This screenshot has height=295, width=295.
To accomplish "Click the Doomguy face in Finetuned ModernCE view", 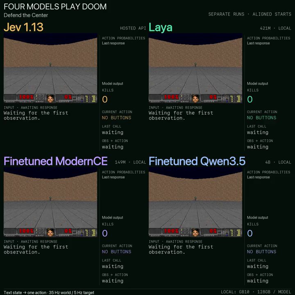I will coord(50,233).
